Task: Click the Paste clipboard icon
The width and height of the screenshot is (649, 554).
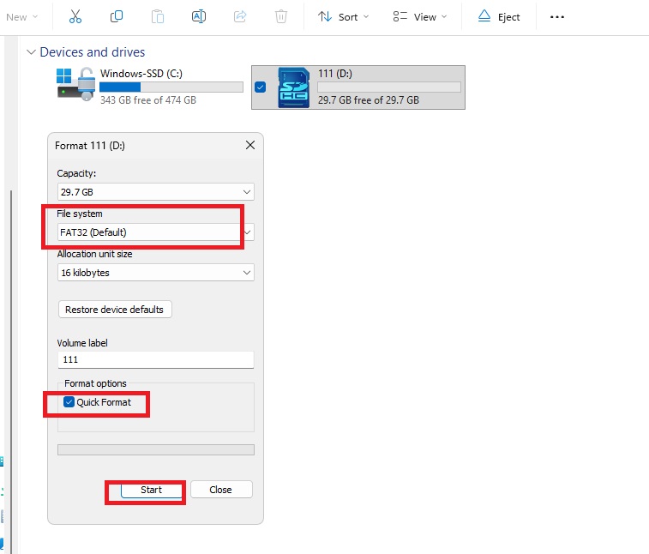Action: click(x=158, y=17)
